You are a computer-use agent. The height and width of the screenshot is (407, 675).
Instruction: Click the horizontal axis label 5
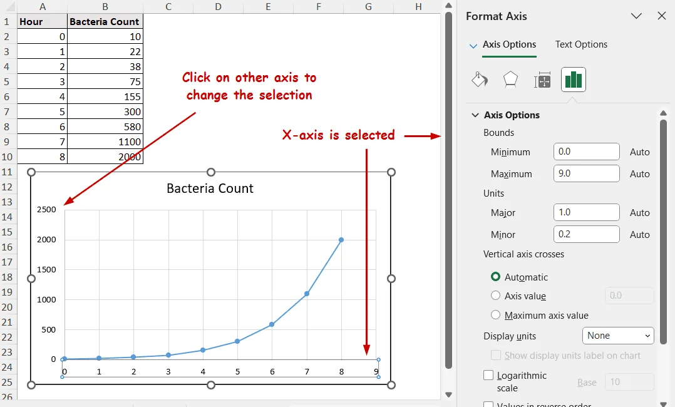[x=238, y=371]
